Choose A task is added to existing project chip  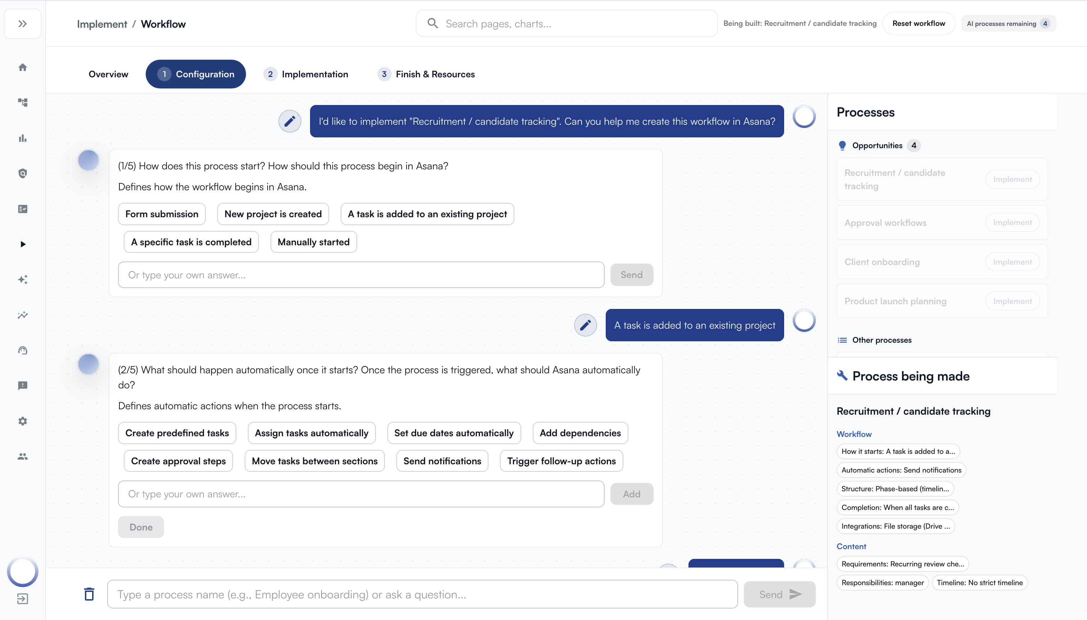427,214
